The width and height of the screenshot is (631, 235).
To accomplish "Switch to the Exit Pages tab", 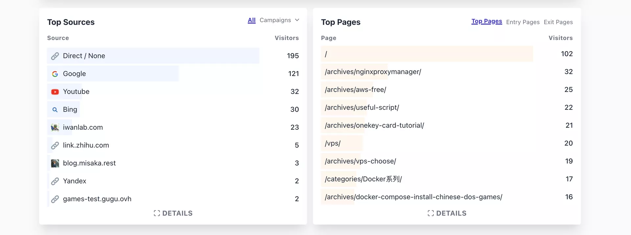I will click(558, 22).
